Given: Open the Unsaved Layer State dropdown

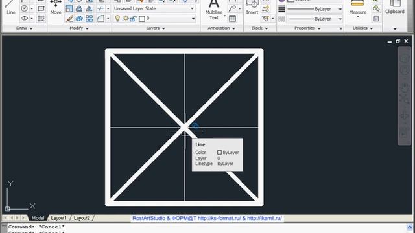Looking at the screenshot, I should pos(154,8).
